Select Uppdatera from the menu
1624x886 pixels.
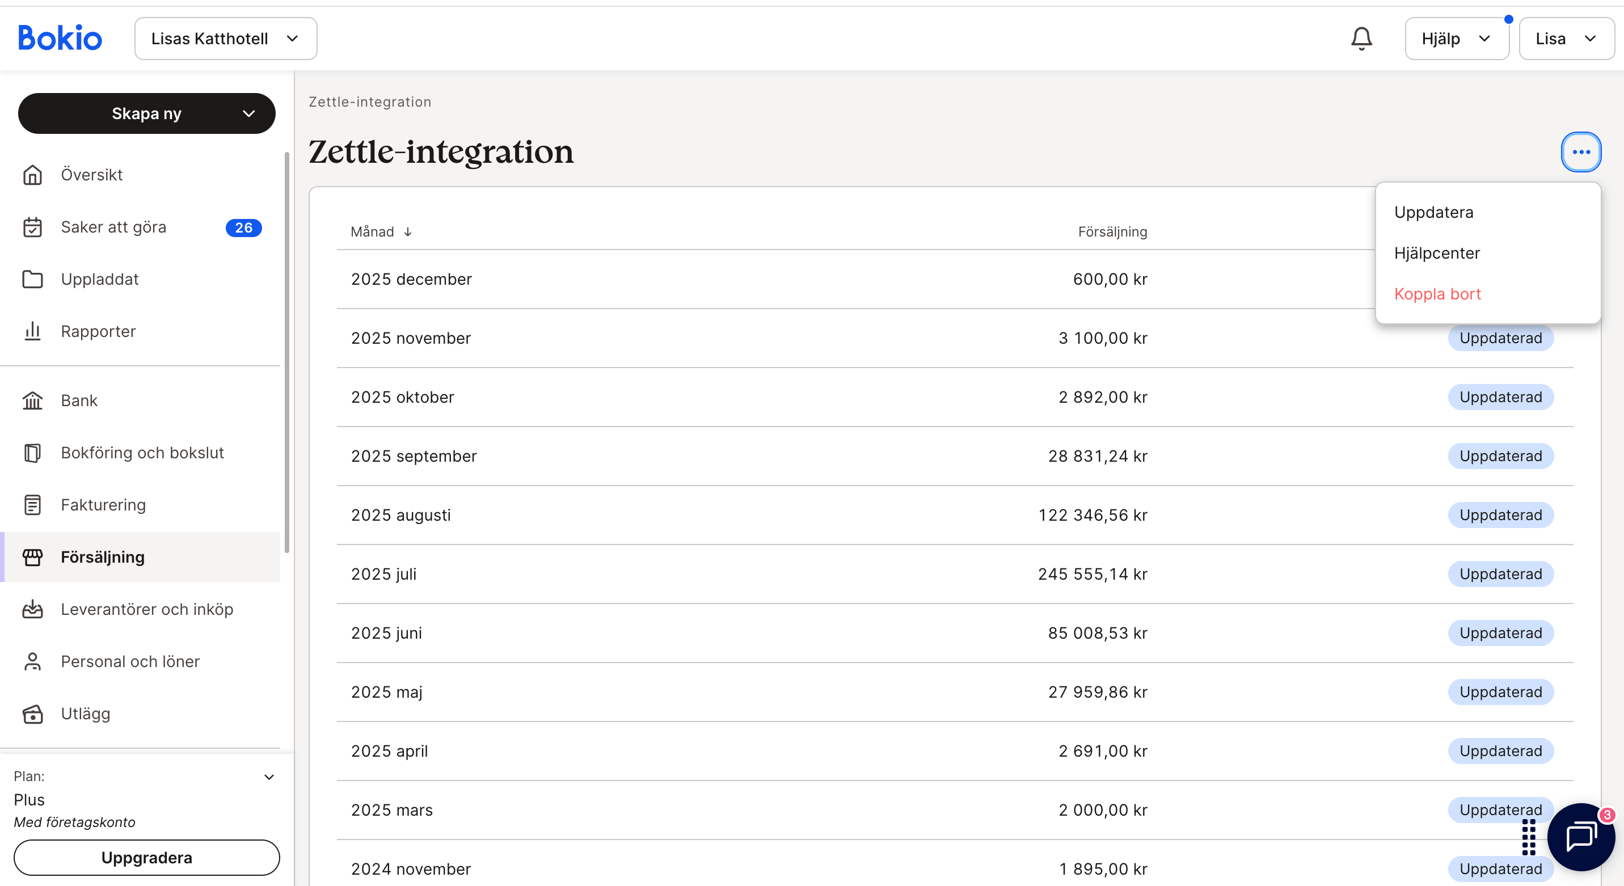(x=1433, y=213)
